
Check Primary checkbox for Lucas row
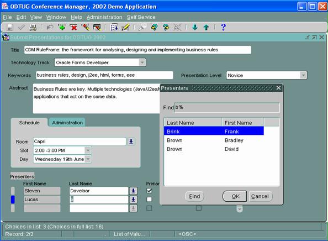(x=149, y=200)
